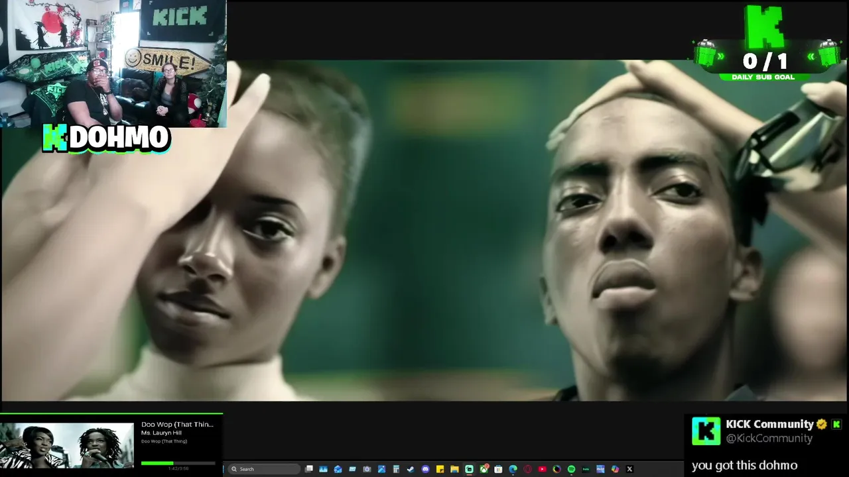Open the Camera taskbar icon
The width and height of the screenshot is (849, 477).
coord(367,469)
